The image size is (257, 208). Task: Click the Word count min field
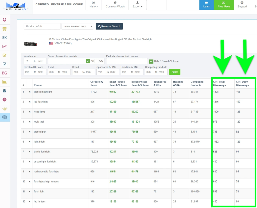[x=28, y=61]
